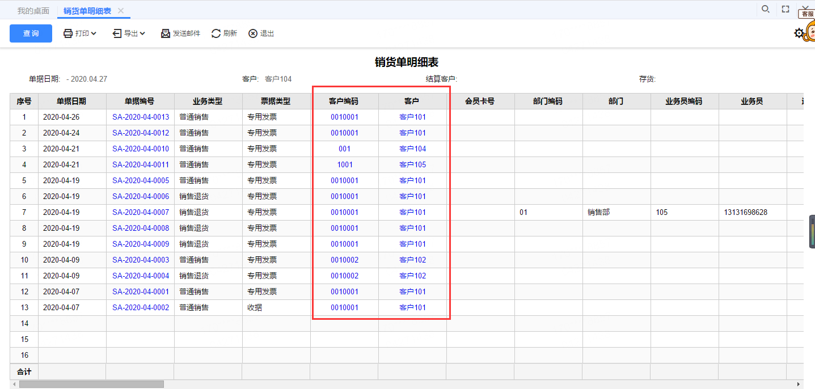Open document SA-2020-04-0013
Screen dimensions: 815x389
[141, 117]
